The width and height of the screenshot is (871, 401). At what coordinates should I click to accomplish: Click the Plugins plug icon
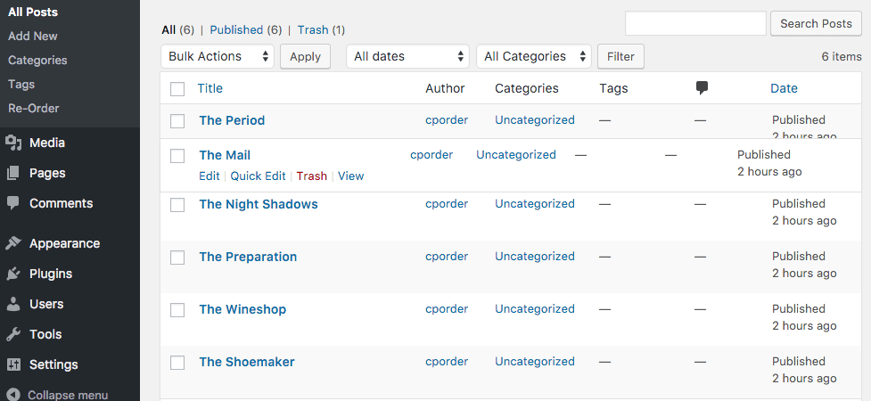[x=13, y=274]
